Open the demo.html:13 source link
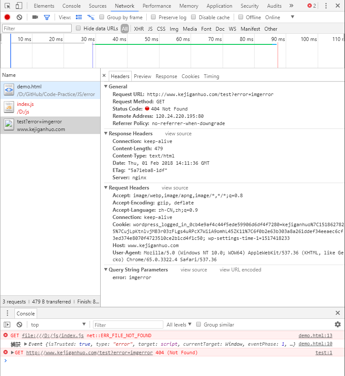Viewport: 345px width, 376px height. point(315,336)
